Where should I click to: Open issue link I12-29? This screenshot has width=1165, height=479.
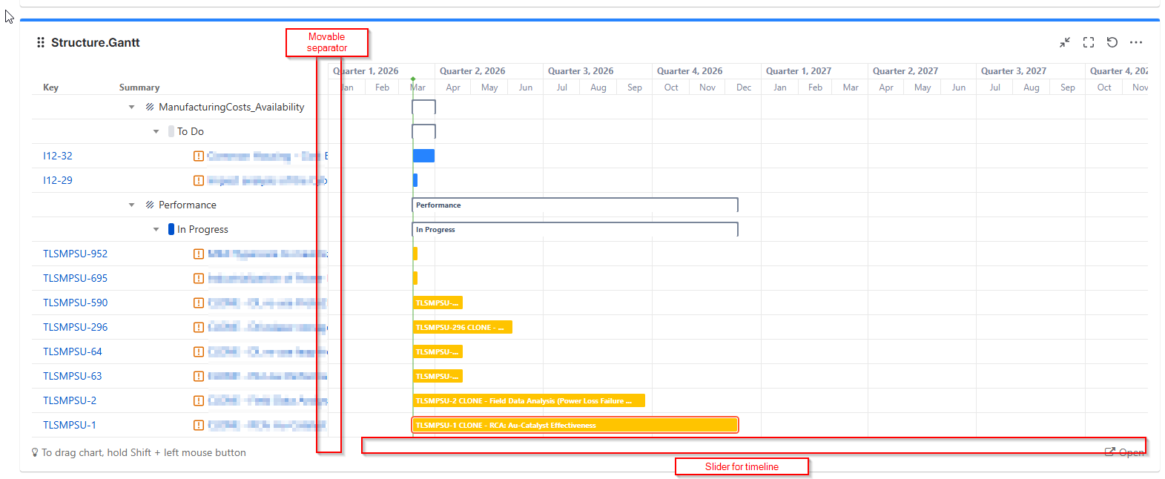coord(58,180)
